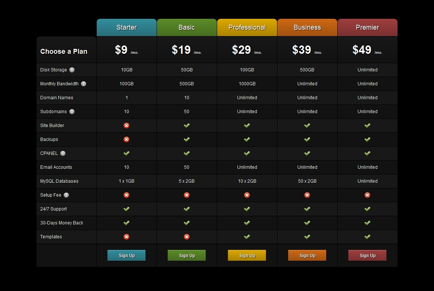
Task: Click the red cross for Starter Backups
Action: click(126, 139)
